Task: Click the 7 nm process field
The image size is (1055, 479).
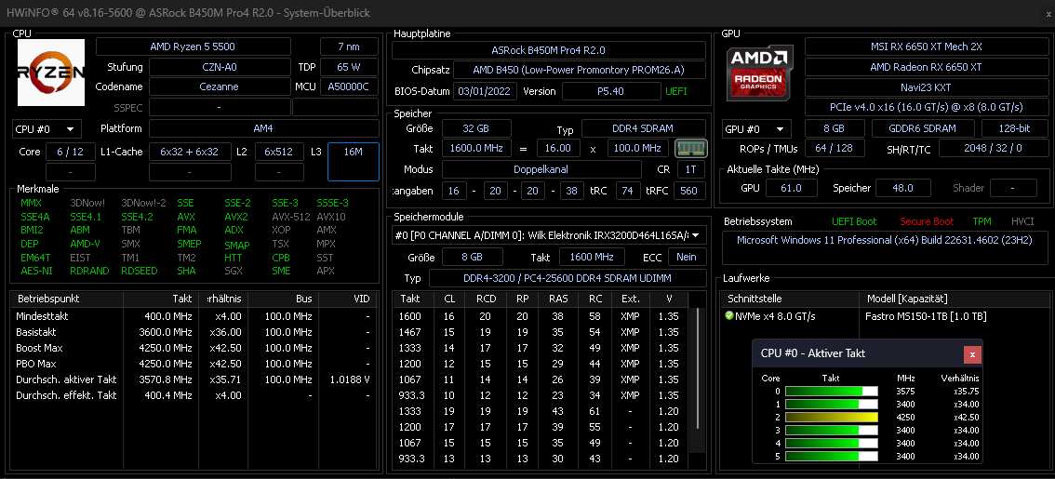Action: point(349,47)
